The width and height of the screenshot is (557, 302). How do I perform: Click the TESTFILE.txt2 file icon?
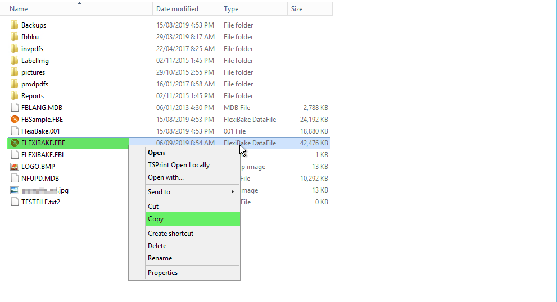(x=15, y=202)
